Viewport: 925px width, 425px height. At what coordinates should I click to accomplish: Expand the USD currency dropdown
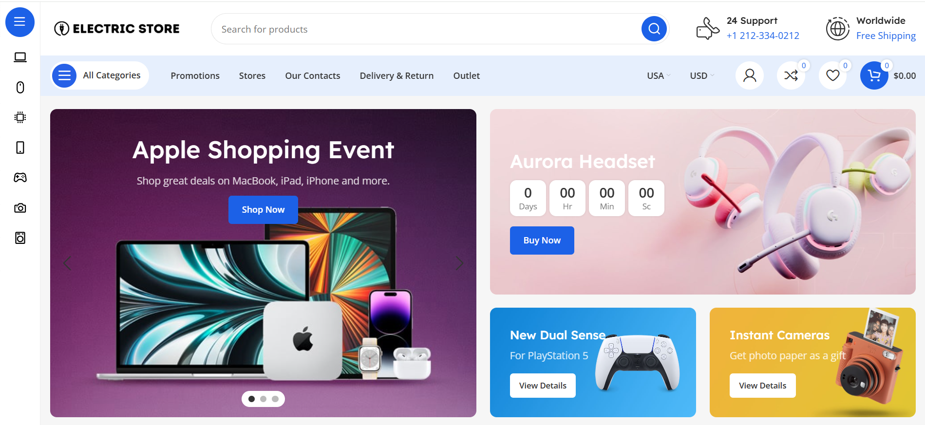click(x=702, y=75)
